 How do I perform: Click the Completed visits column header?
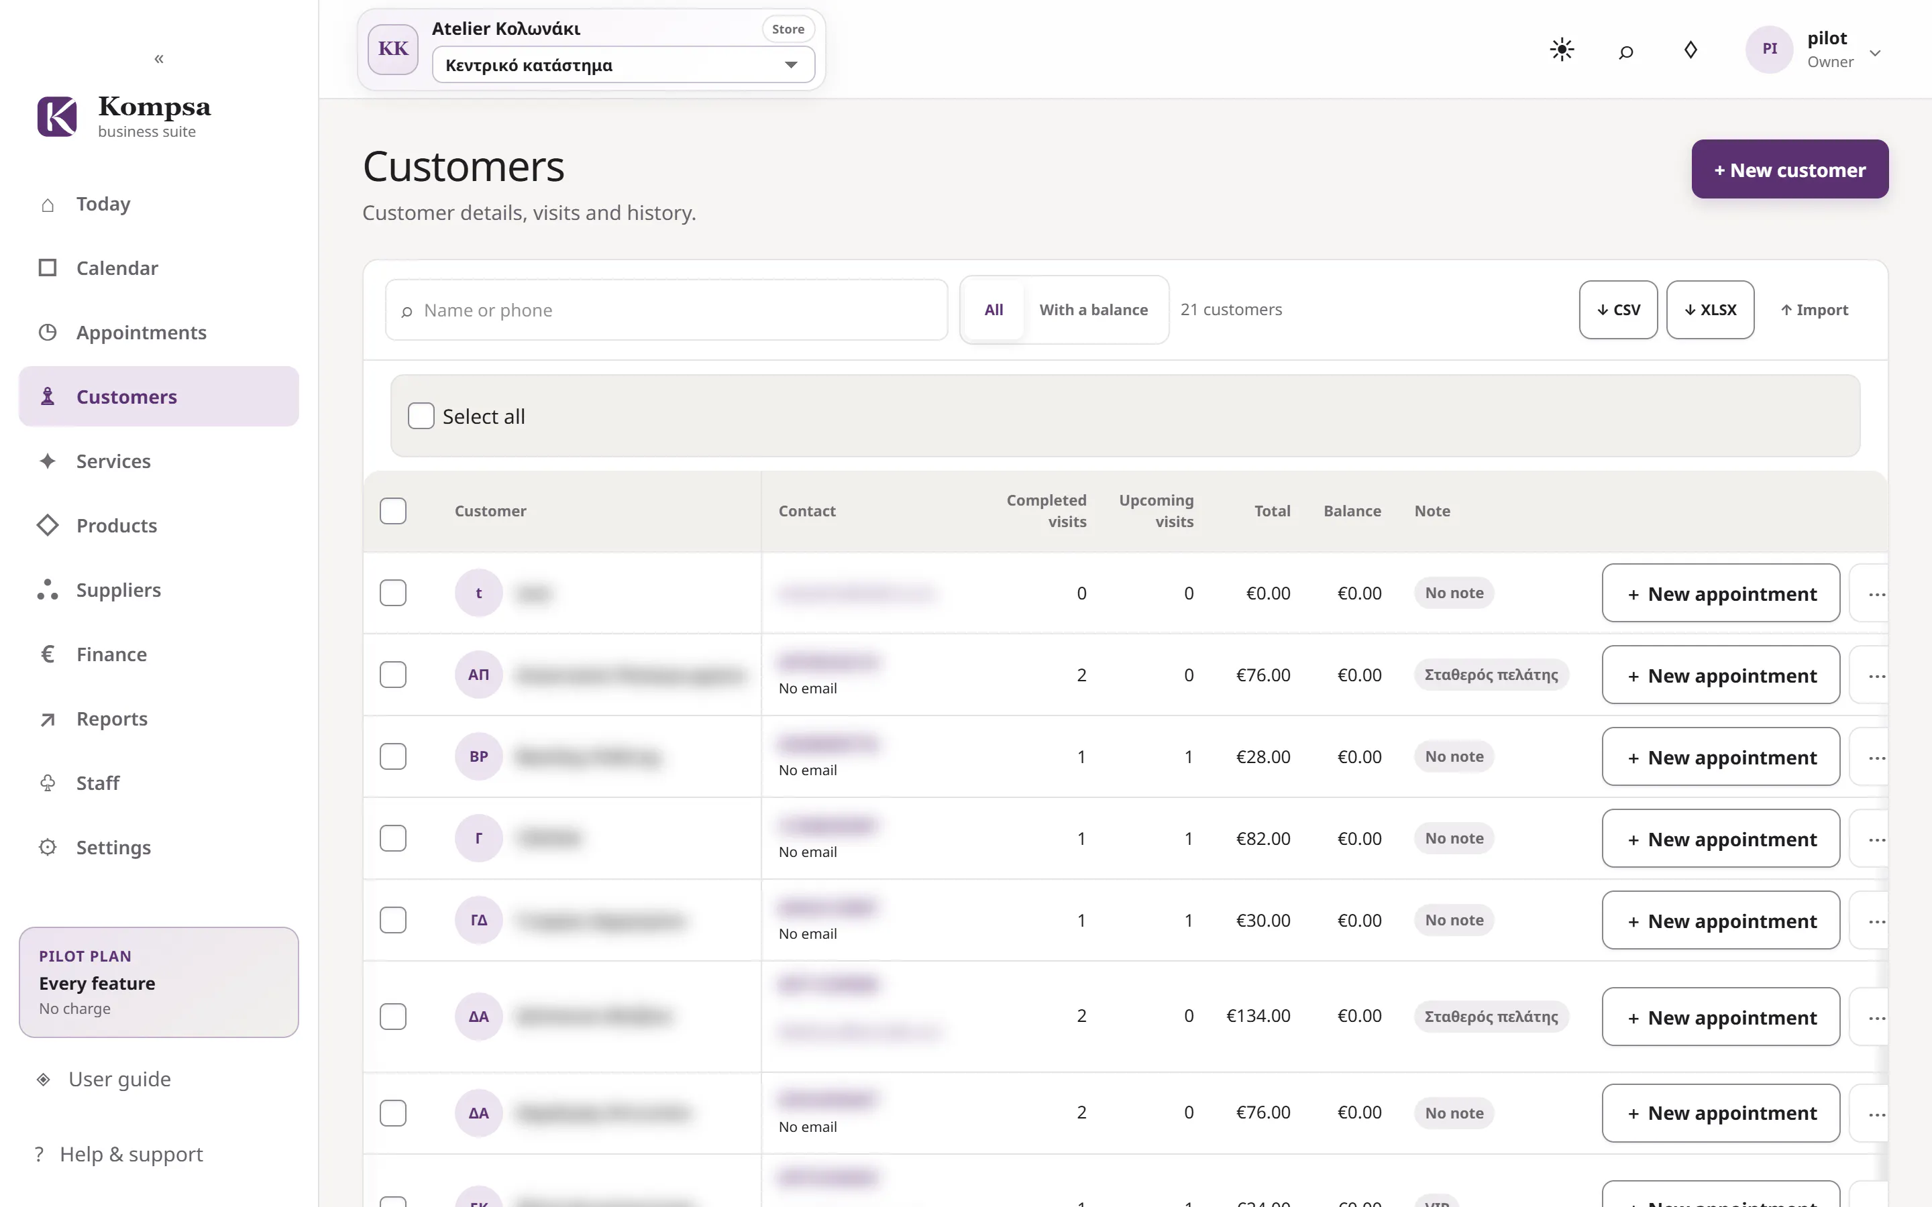click(1046, 511)
